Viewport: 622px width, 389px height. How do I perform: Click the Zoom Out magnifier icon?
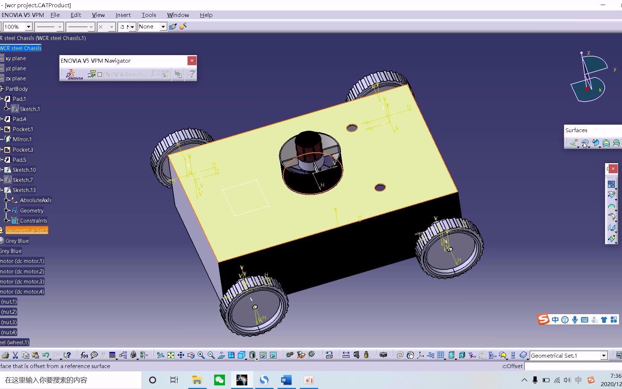pyautogui.click(x=211, y=355)
